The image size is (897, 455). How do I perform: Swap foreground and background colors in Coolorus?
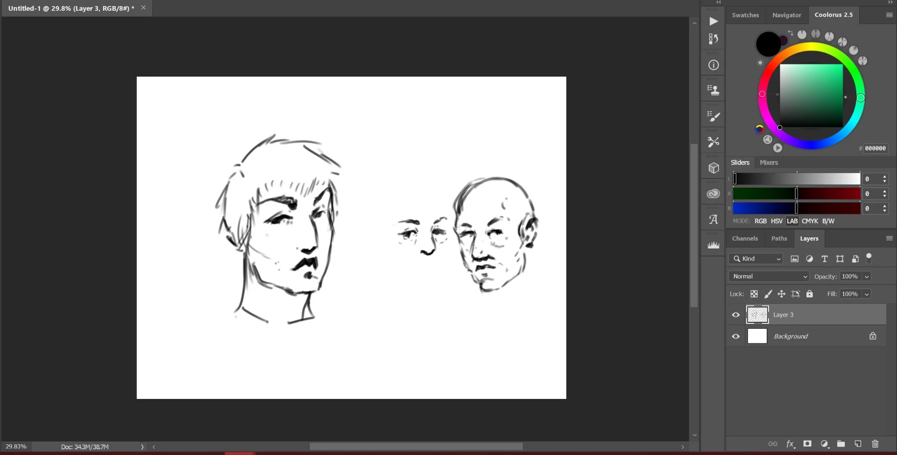(790, 33)
